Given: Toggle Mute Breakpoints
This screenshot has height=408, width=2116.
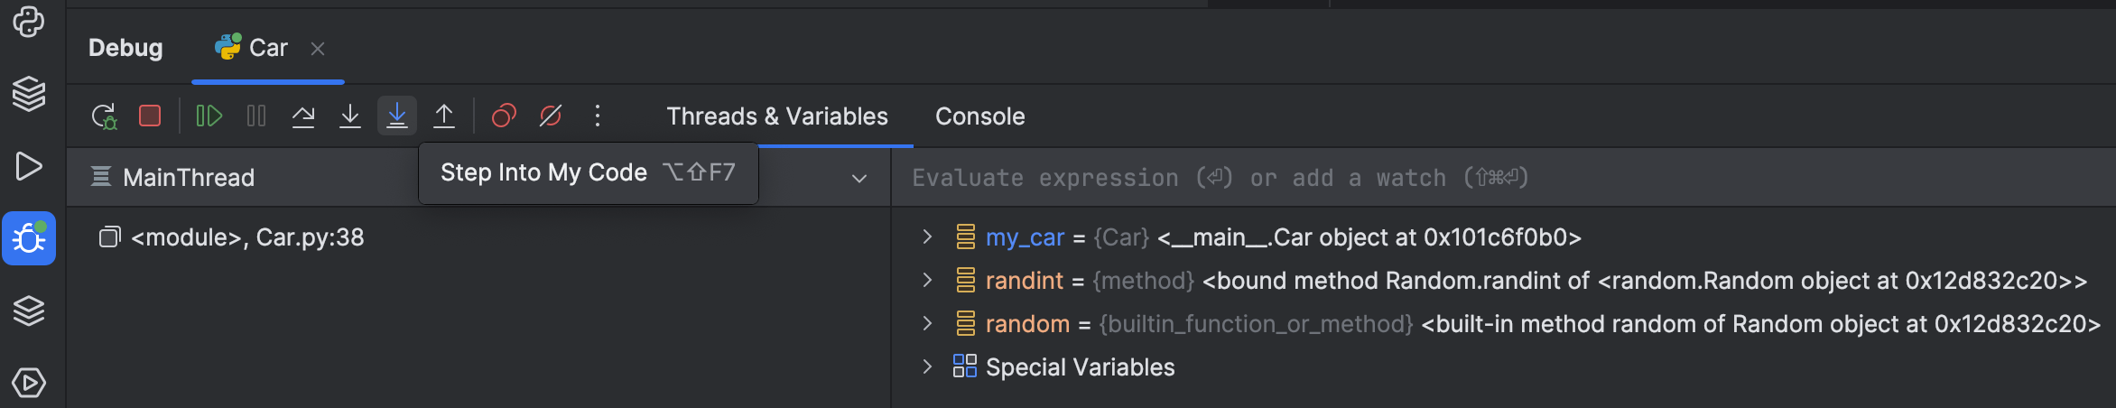Looking at the screenshot, I should [x=551, y=116].
